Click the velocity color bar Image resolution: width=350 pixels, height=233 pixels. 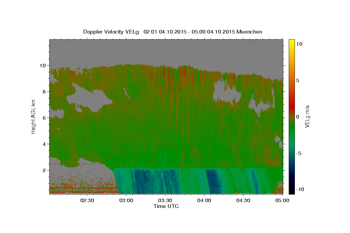click(292, 116)
